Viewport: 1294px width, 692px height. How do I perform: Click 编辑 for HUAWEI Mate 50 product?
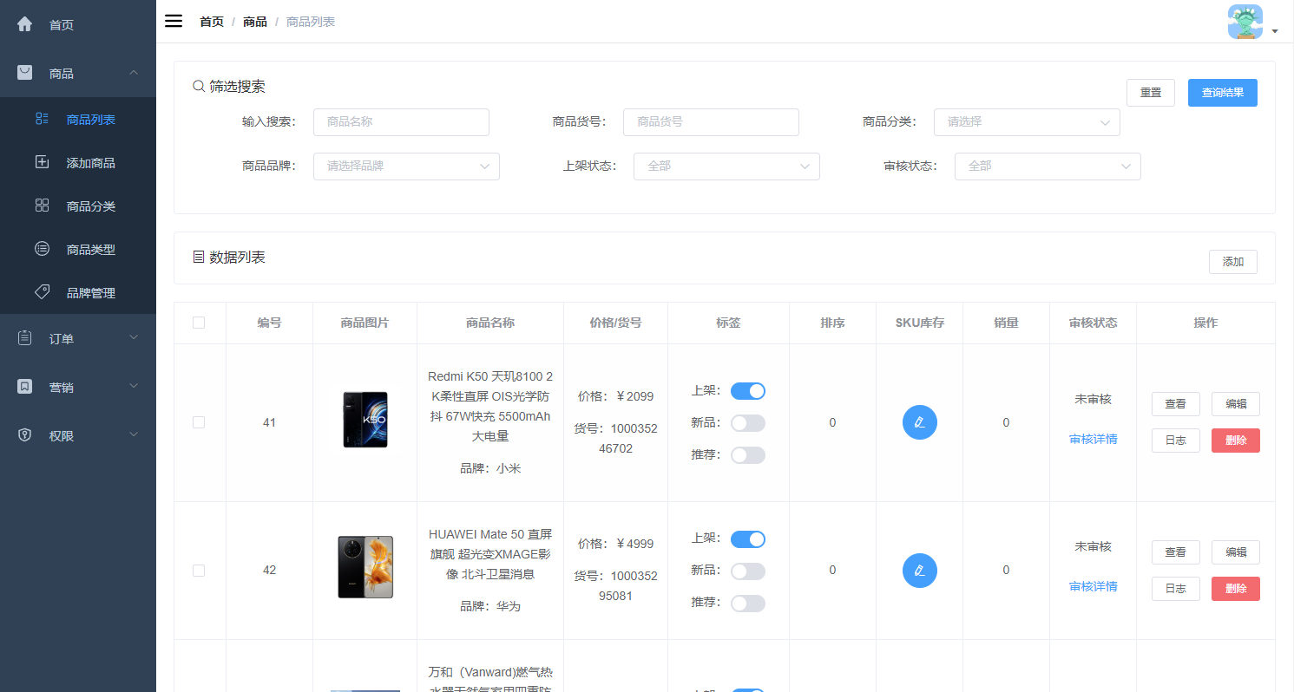pyautogui.click(x=1236, y=552)
